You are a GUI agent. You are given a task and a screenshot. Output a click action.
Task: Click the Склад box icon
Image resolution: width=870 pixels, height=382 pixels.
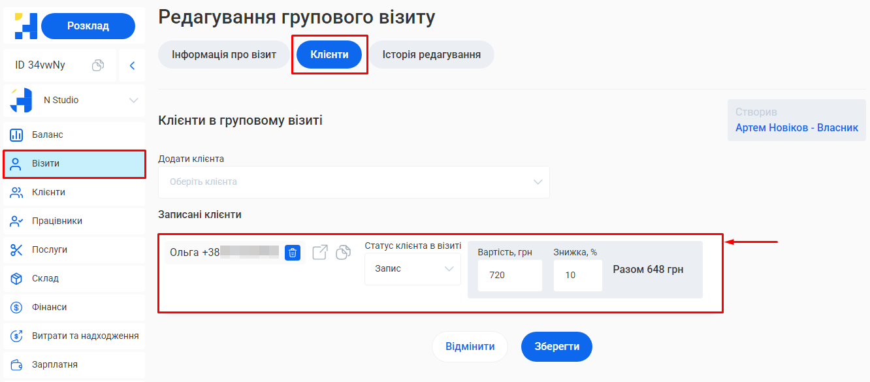[18, 278]
